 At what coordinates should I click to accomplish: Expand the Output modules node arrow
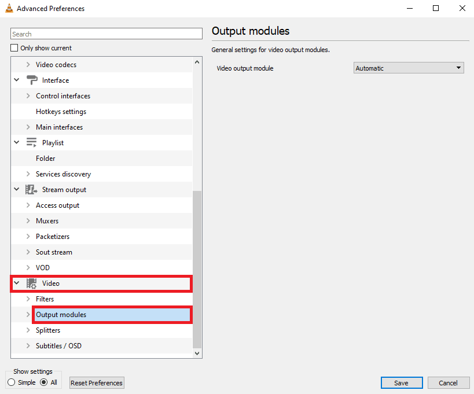[28, 315]
